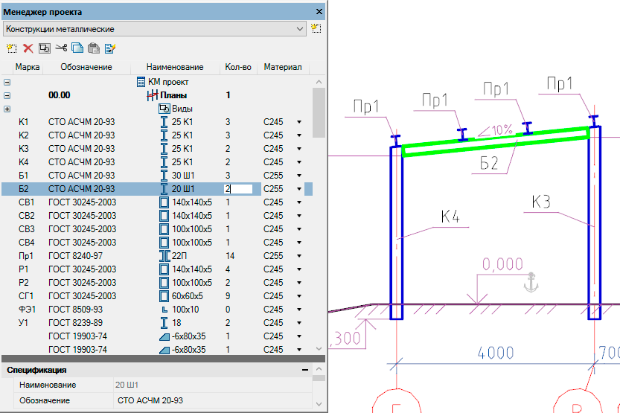Click the I-beam icon in row У1
The image size is (620, 413).
coord(164,323)
